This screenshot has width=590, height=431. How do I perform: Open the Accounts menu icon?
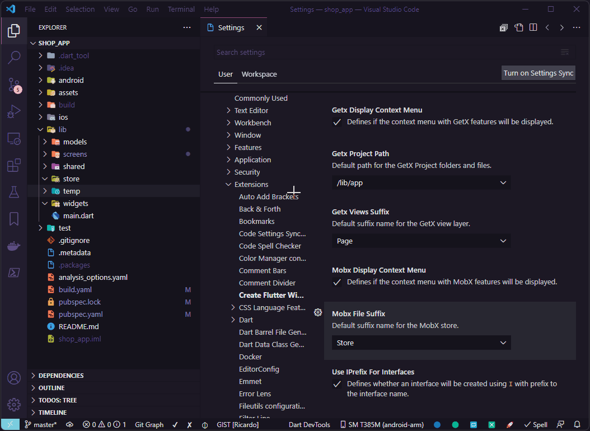(x=14, y=378)
